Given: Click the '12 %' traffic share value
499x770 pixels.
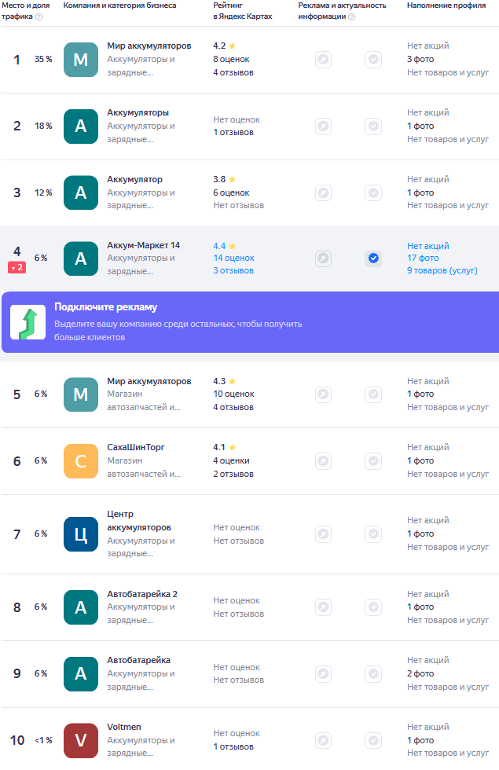Looking at the screenshot, I should (x=43, y=192).
